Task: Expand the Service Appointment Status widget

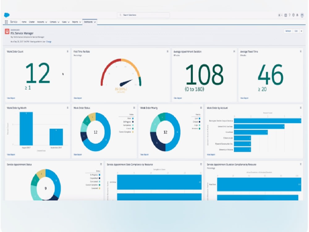Action: click(101, 164)
